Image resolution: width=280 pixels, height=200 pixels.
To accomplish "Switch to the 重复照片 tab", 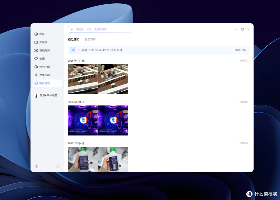I will 91,40.
